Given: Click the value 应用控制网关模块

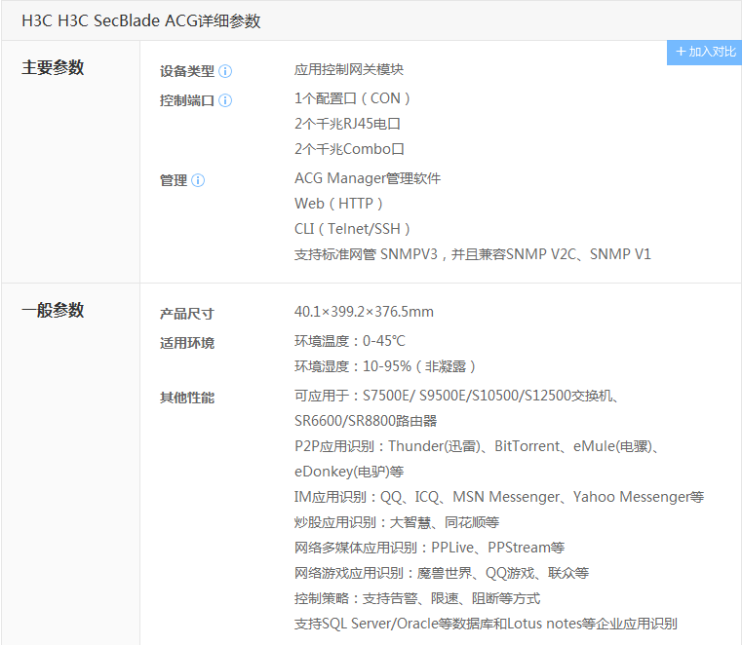Looking at the screenshot, I should pyautogui.click(x=349, y=70).
